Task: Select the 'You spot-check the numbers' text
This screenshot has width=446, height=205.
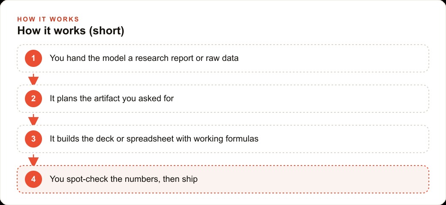Action: [x=124, y=179]
